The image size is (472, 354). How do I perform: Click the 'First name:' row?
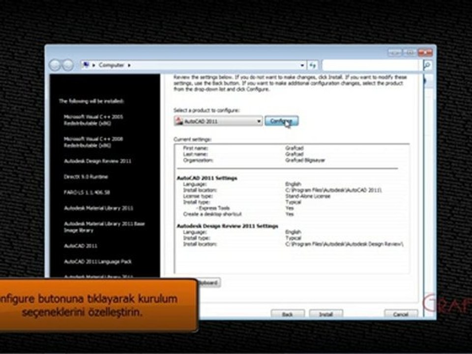tap(243, 148)
